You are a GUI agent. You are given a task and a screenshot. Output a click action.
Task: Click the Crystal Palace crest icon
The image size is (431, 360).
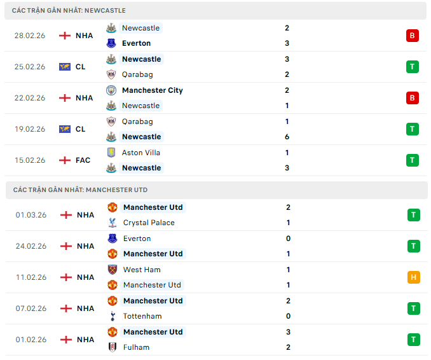113,223
